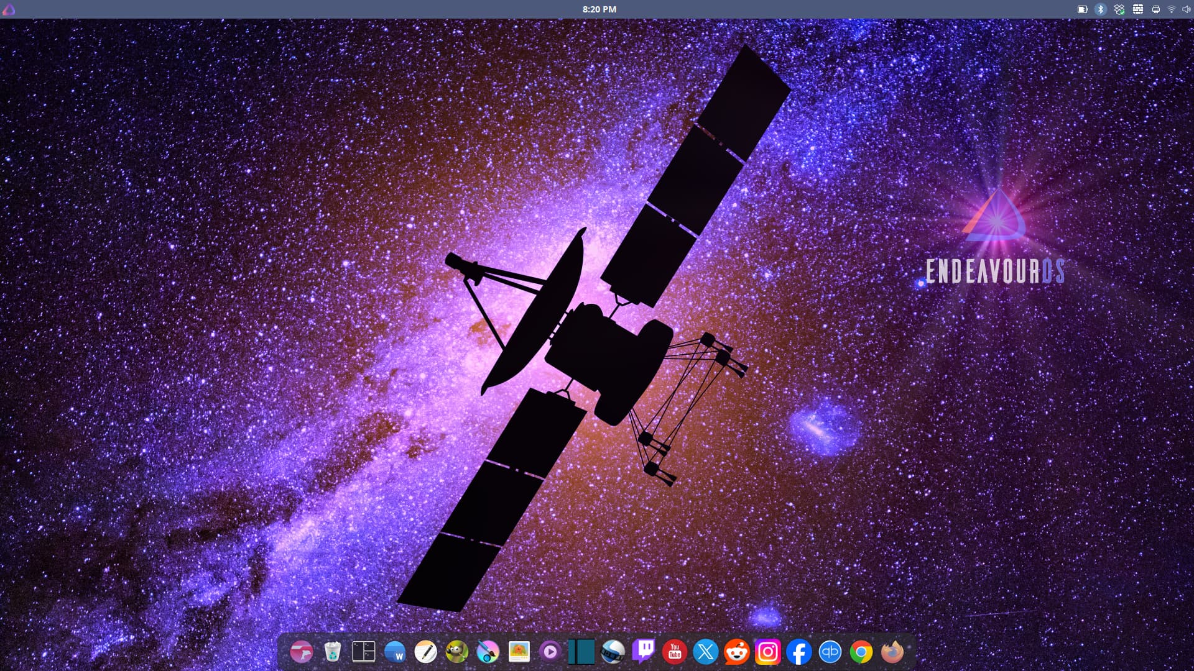Click the Instagram dock icon
Image resolution: width=1194 pixels, height=671 pixels.
click(x=768, y=652)
